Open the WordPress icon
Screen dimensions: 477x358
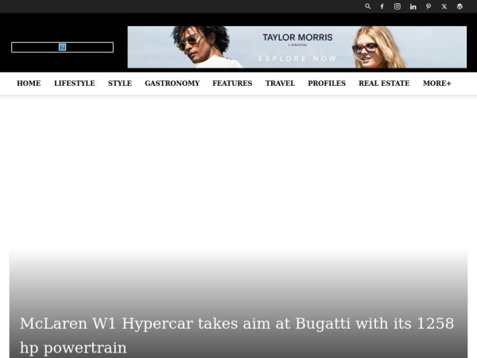click(460, 6)
